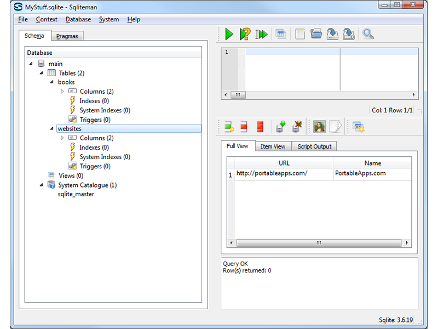
Task: Open SQL script file with folder icon
Action: coord(316,34)
